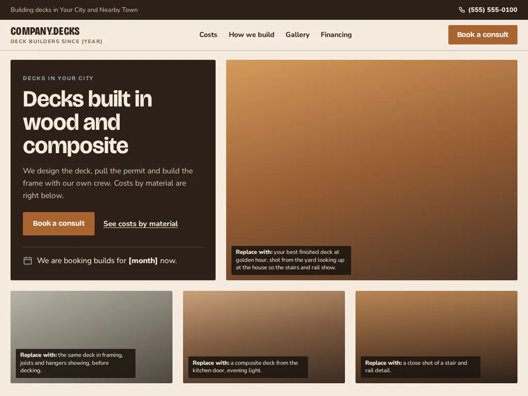Click the phone icon in the top bar
The width and height of the screenshot is (528, 396).
tap(461, 10)
